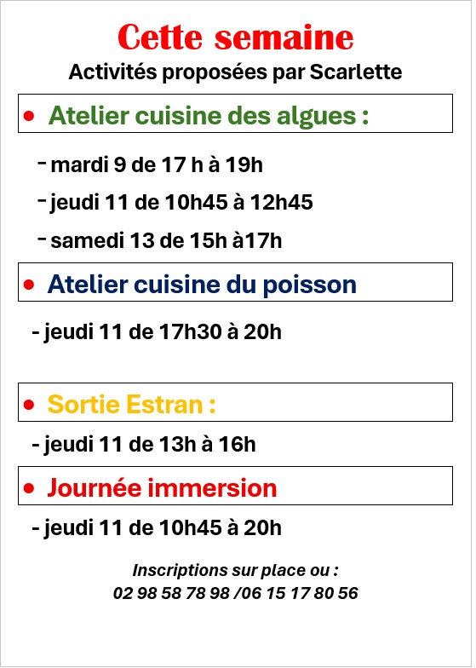Select 'Activités proposées par Scarlette' subtitle
The image size is (476, 668).
point(235,72)
